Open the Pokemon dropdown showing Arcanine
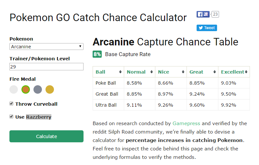Viewport: 259px width, 165px height. pos(46,47)
